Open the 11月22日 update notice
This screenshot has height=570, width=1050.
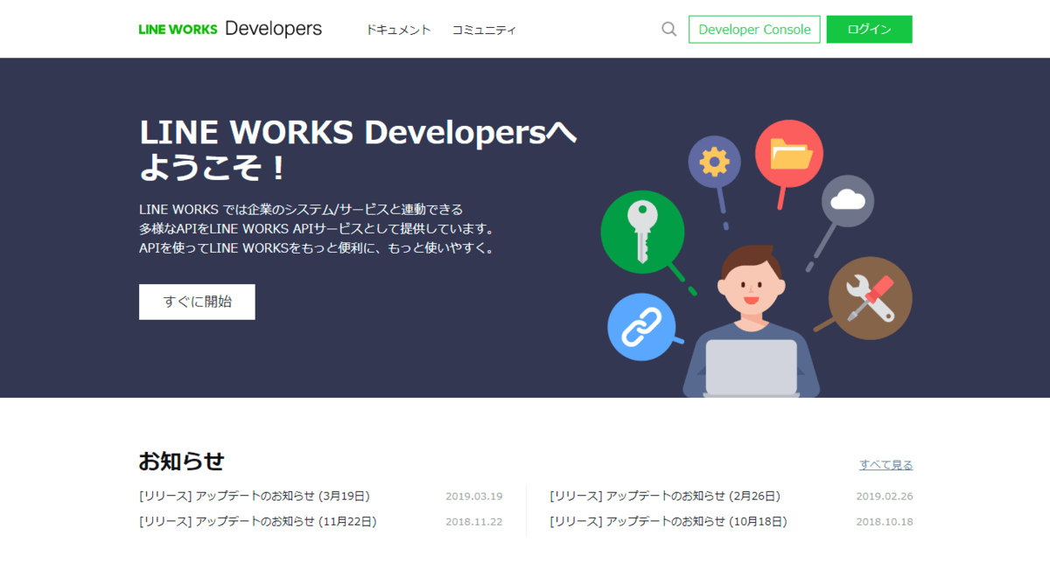[x=258, y=521]
